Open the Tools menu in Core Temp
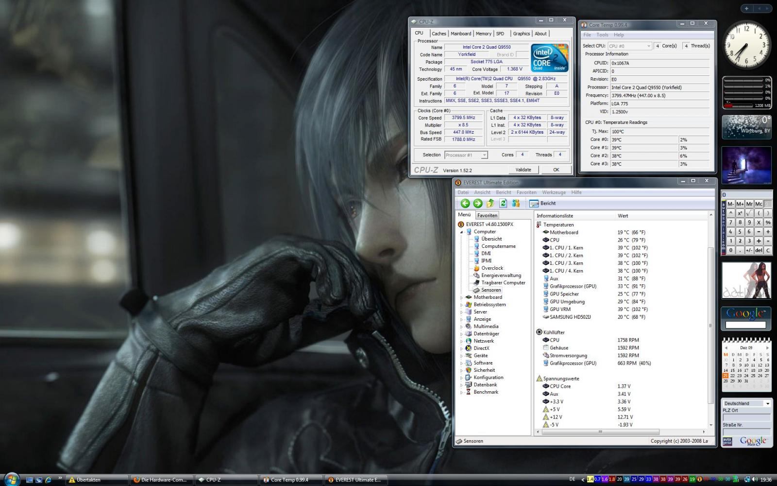Screen dimensions: 777x486 click(602, 35)
